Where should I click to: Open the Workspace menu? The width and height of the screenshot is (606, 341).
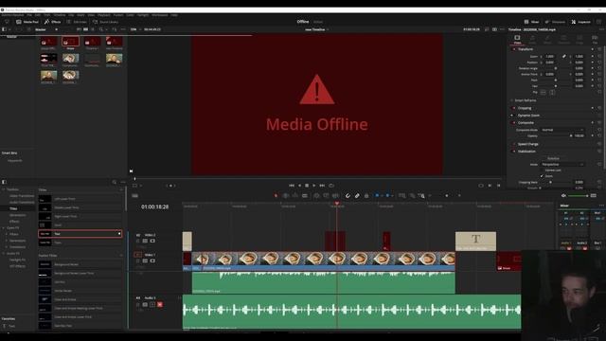pyautogui.click(x=160, y=15)
